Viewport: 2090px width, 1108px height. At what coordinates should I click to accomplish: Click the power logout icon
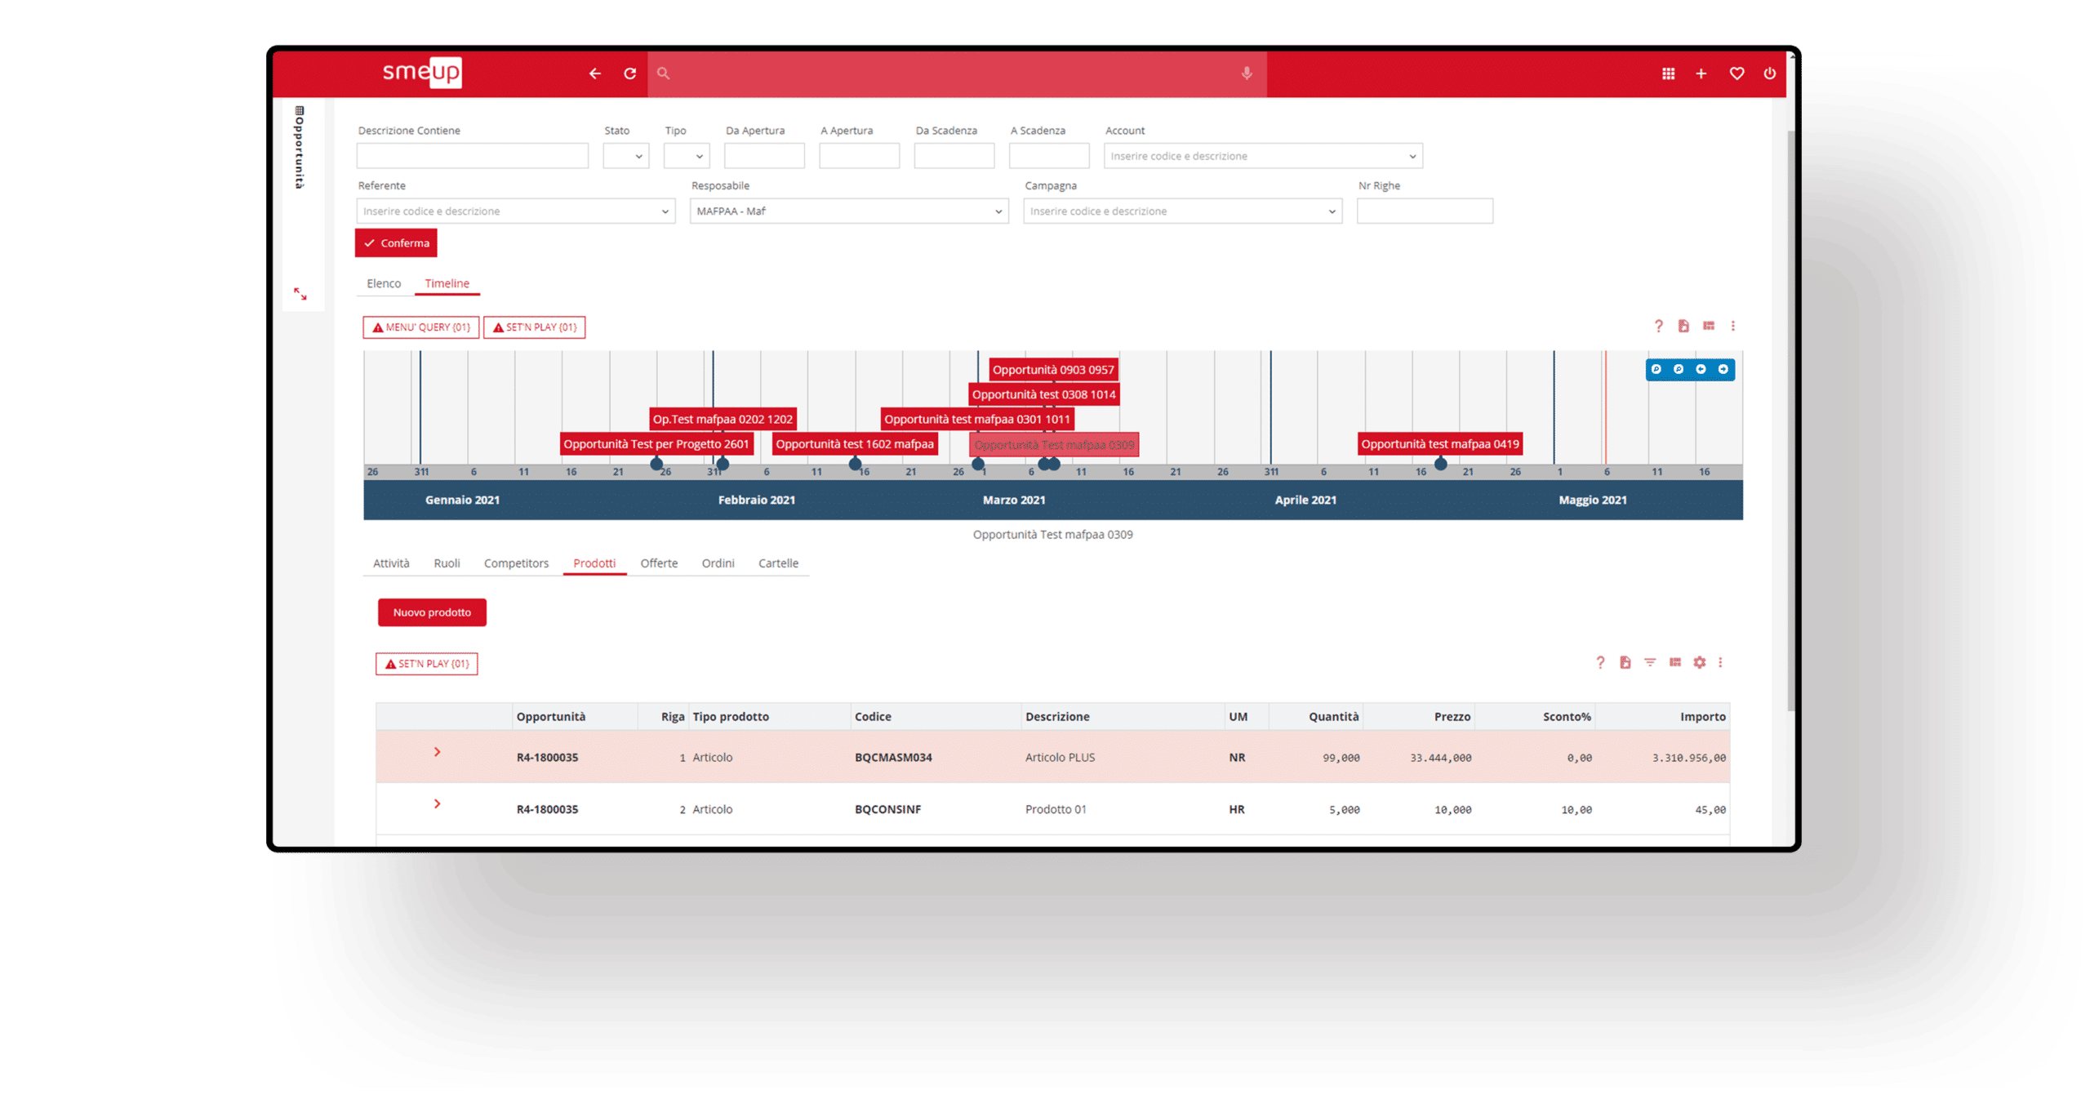1769,73
